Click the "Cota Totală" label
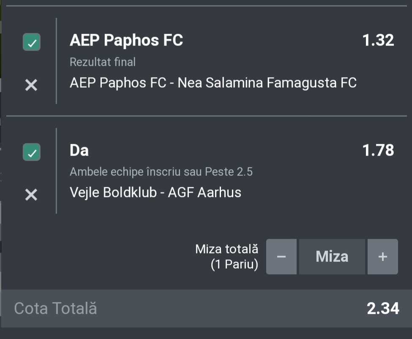The height and width of the screenshot is (339, 412). [x=55, y=309]
